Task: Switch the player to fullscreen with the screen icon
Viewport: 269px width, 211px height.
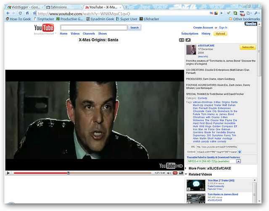Action: click(x=181, y=173)
